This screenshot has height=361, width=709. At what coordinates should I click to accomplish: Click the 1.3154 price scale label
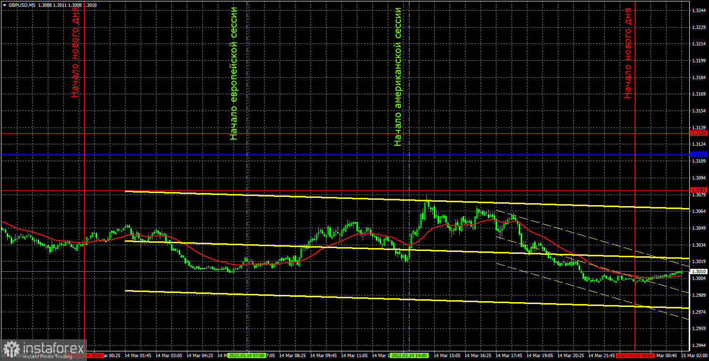698,111
